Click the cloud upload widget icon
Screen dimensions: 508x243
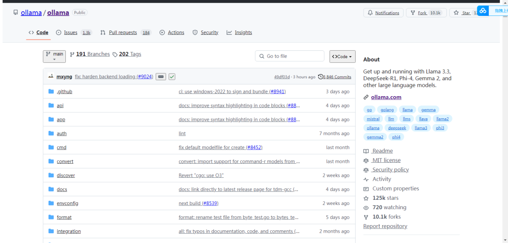[483, 11]
